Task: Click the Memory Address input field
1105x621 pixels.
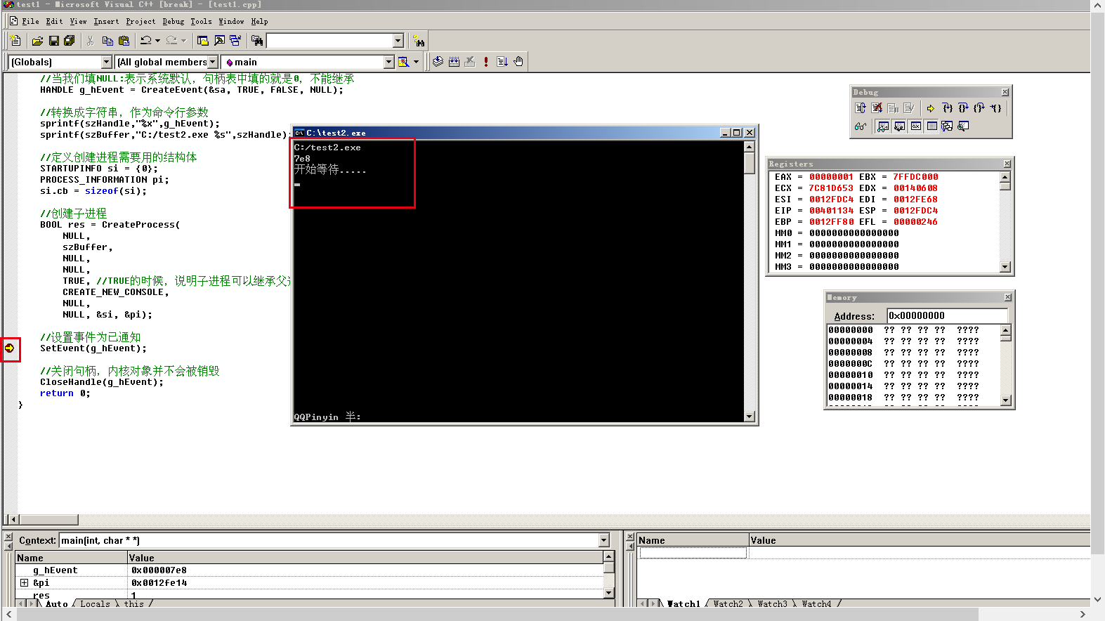Action: click(947, 315)
